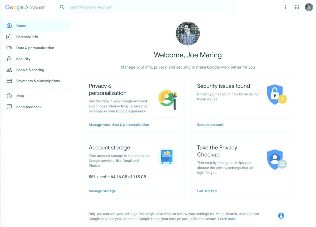Click Get started for Privacy Checkup
This screenshot has width=316, height=227.
point(207,191)
